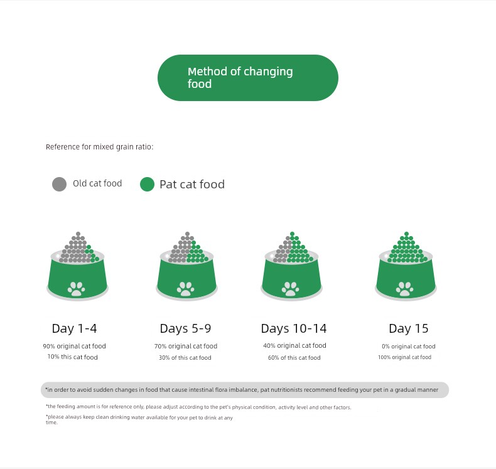Click the 30% of this cat food text
Image resolution: width=496 pixels, height=469 pixels.
[x=185, y=358]
